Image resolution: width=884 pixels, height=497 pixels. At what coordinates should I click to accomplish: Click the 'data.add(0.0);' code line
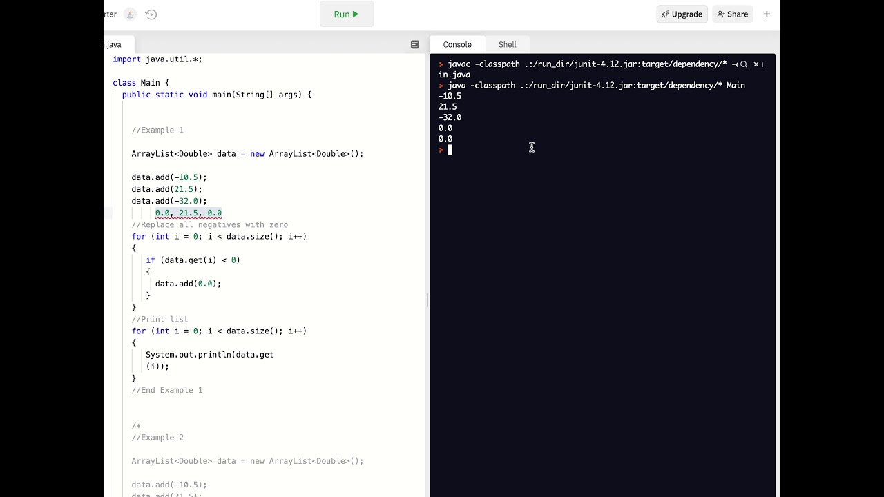188,284
